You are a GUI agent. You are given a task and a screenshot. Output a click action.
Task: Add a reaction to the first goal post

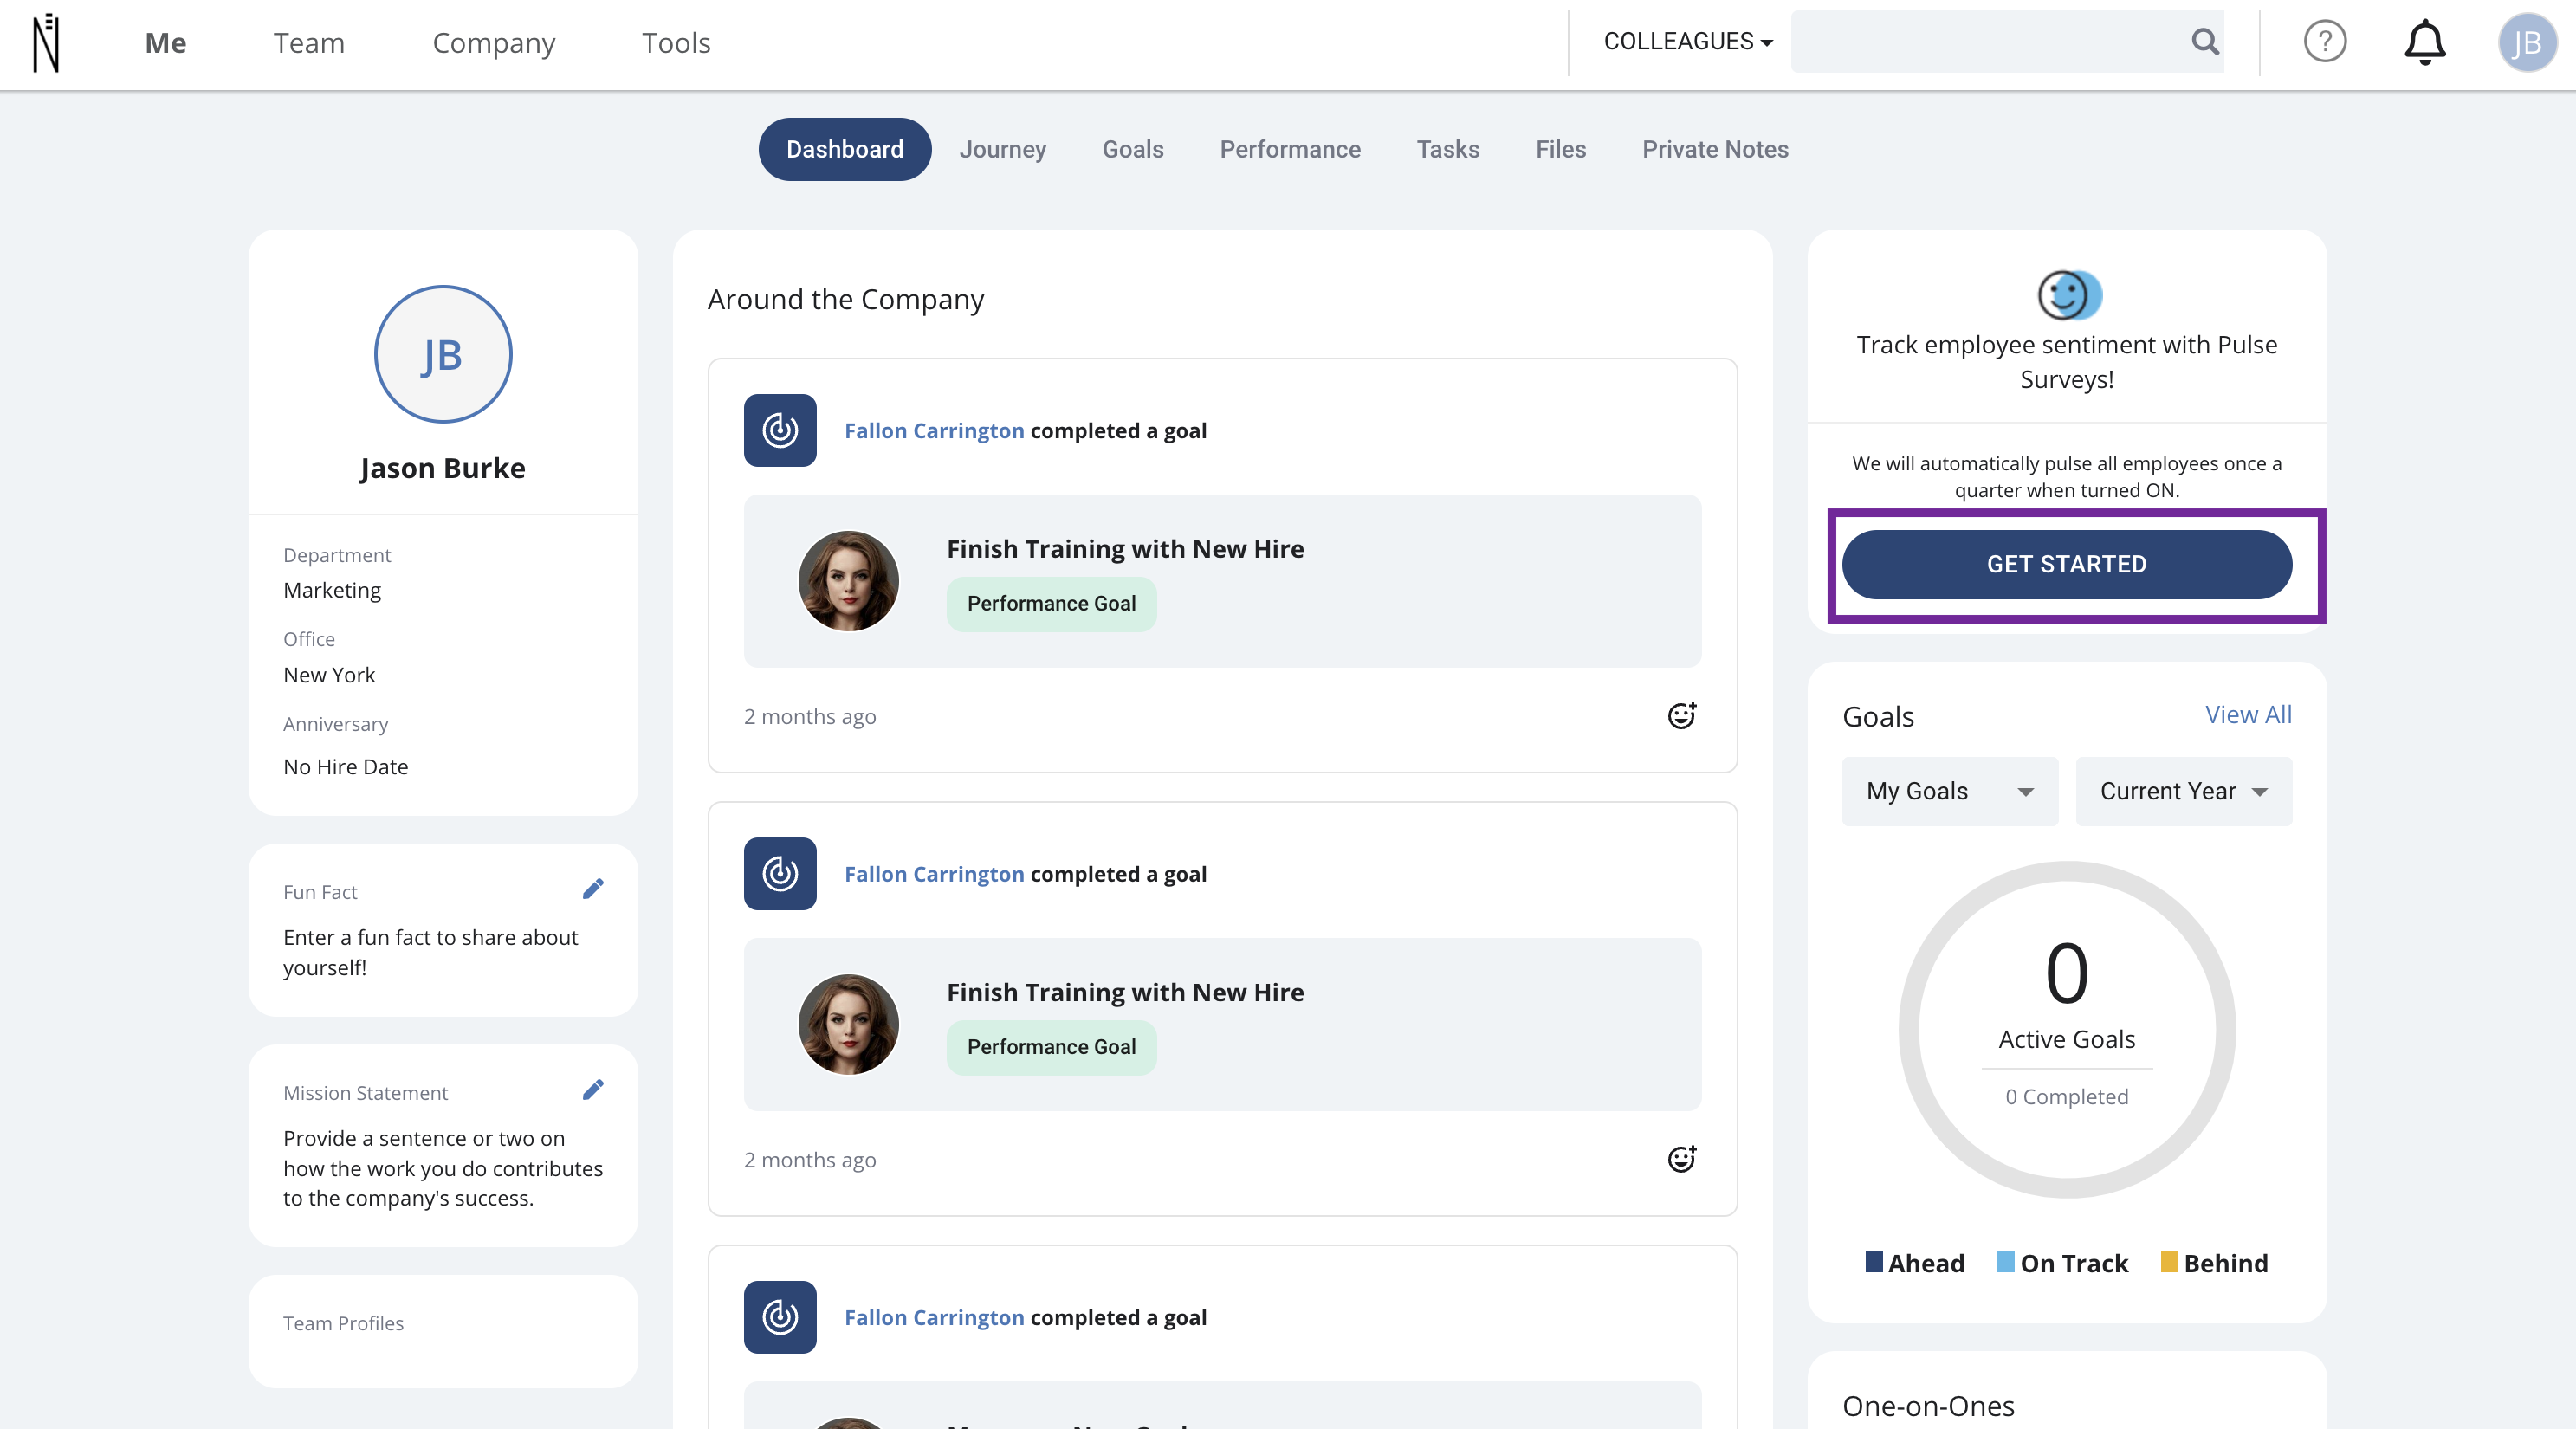pos(1682,716)
